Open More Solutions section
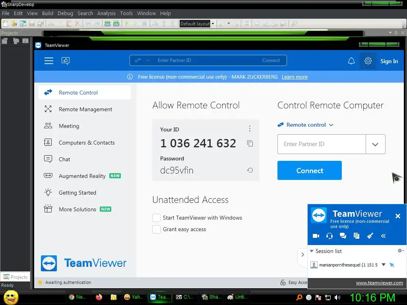 tap(85, 209)
